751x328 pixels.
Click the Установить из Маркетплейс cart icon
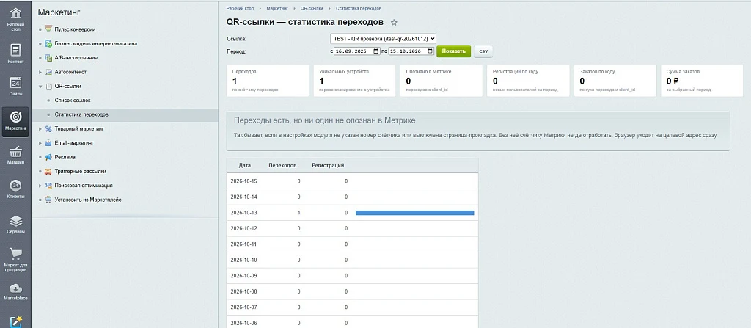48,200
